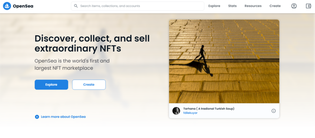Click the blue Explore button

click(x=51, y=84)
